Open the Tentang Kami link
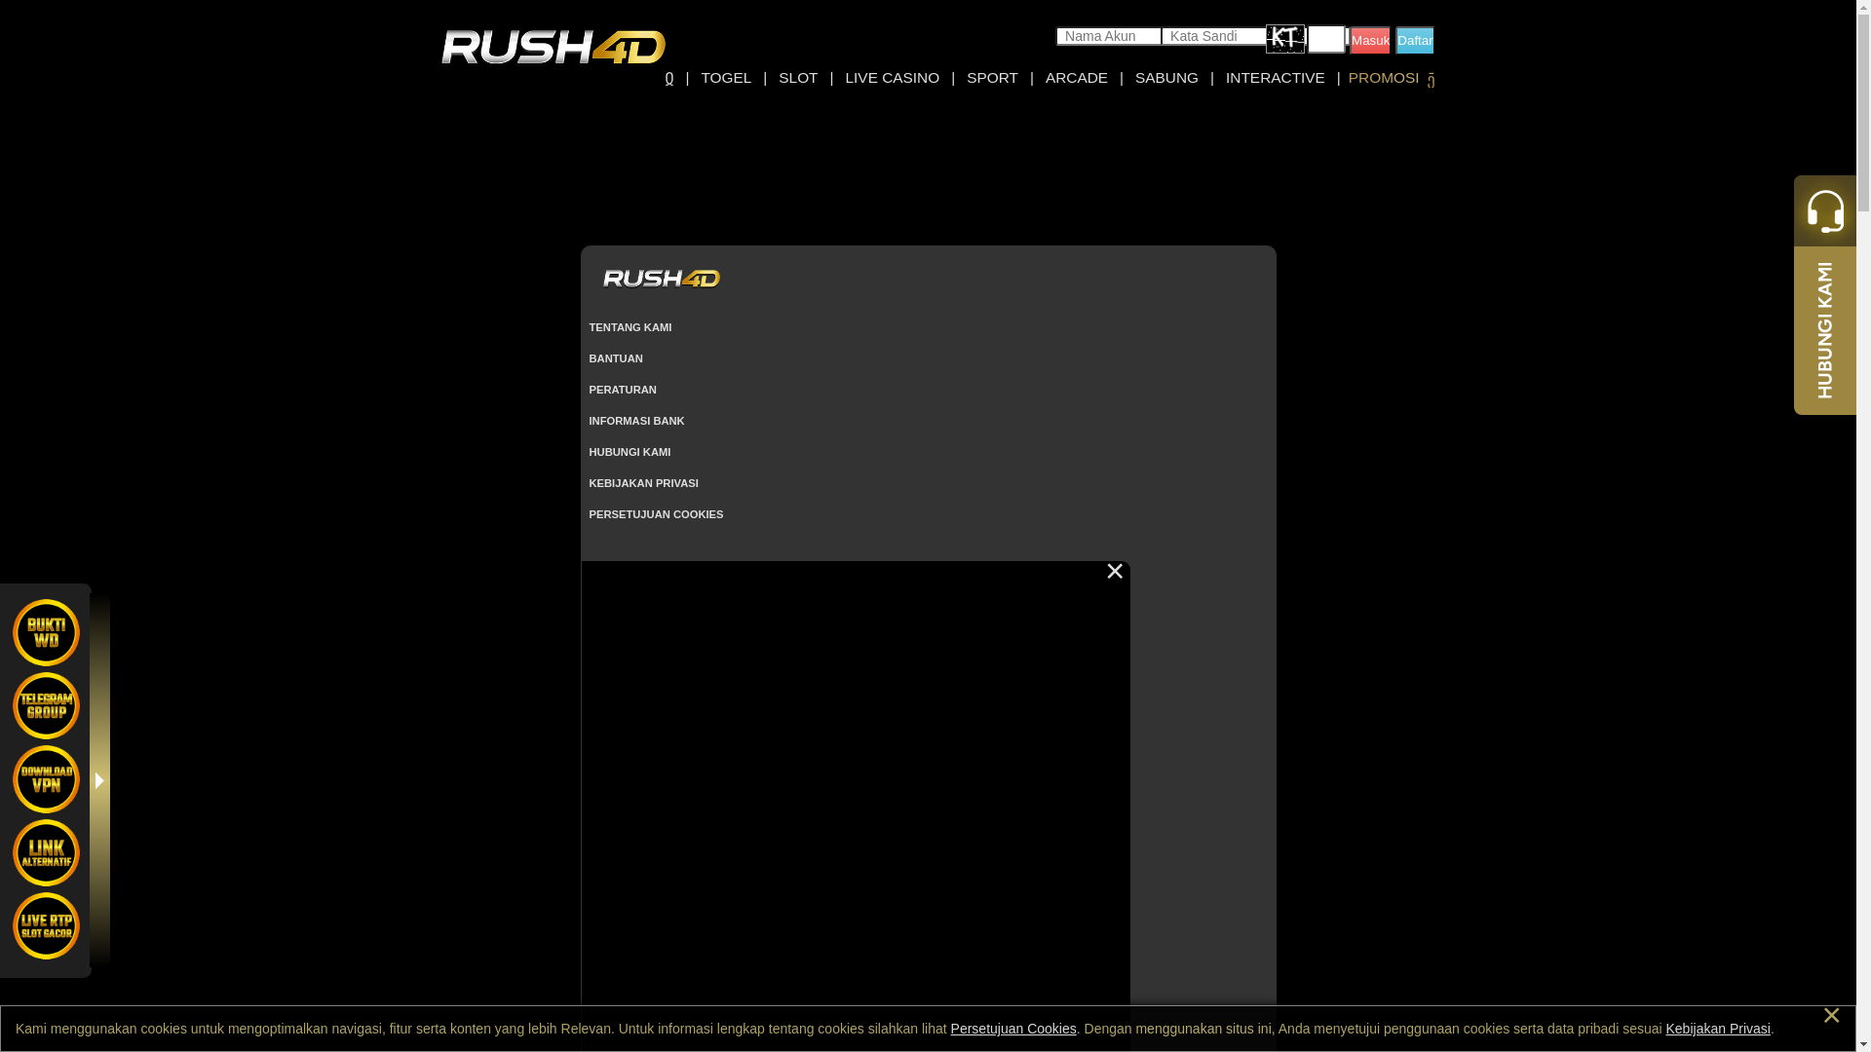Viewport: 1871px width, 1052px height. click(630, 327)
